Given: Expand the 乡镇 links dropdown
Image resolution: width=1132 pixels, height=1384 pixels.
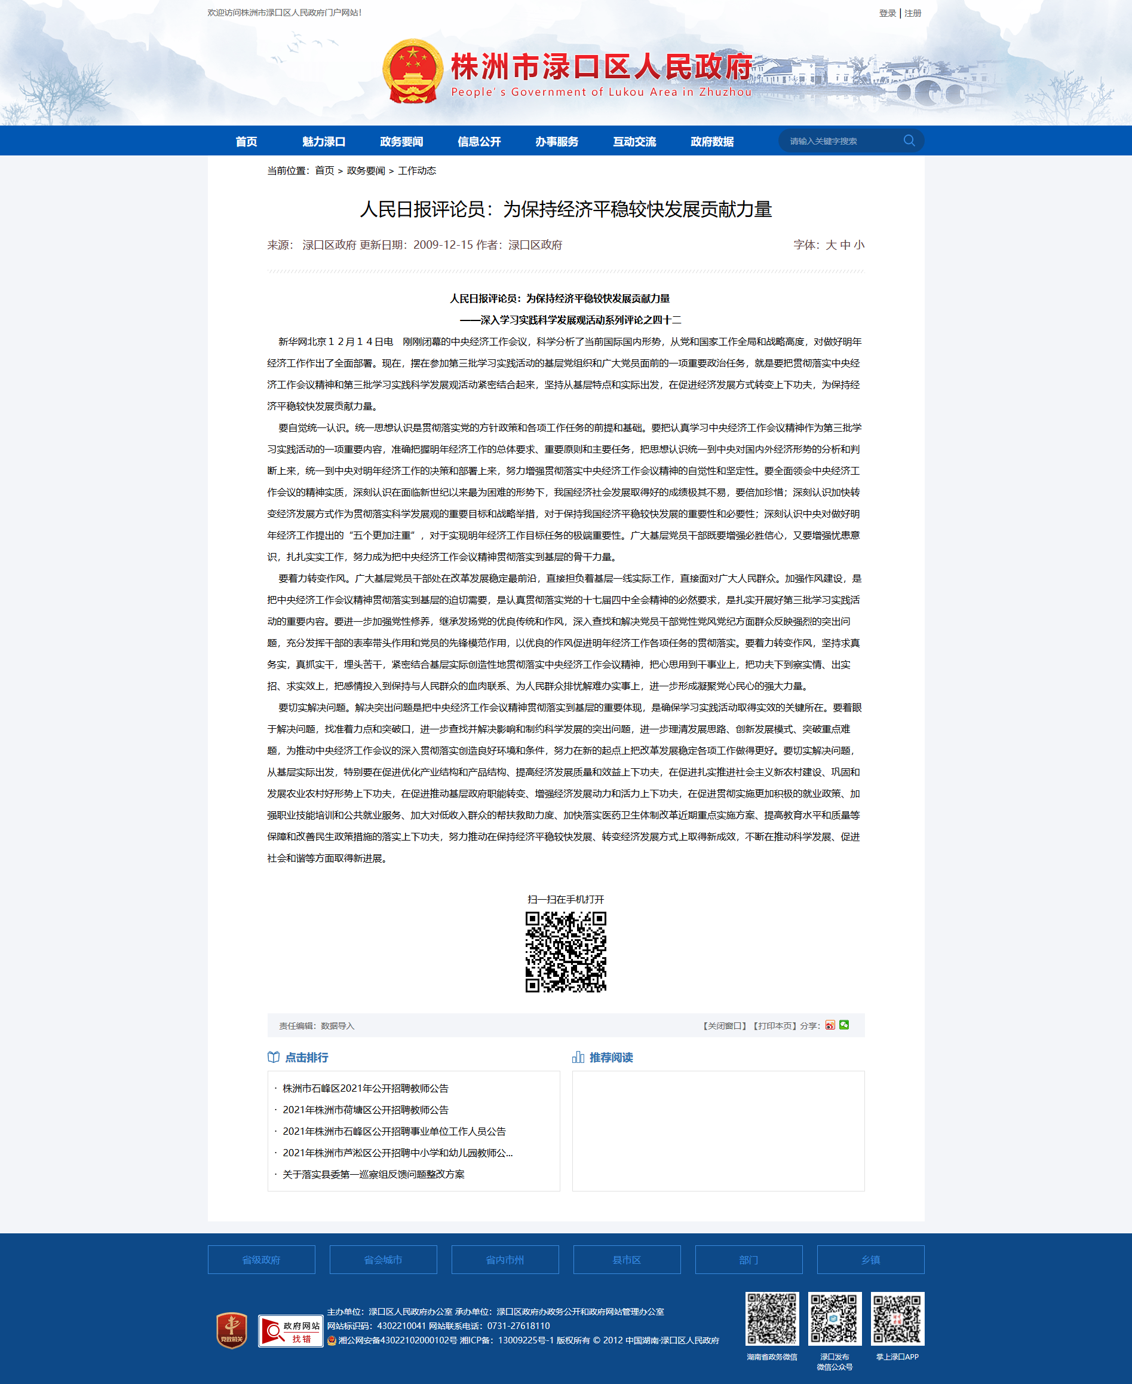Looking at the screenshot, I should (870, 1260).
